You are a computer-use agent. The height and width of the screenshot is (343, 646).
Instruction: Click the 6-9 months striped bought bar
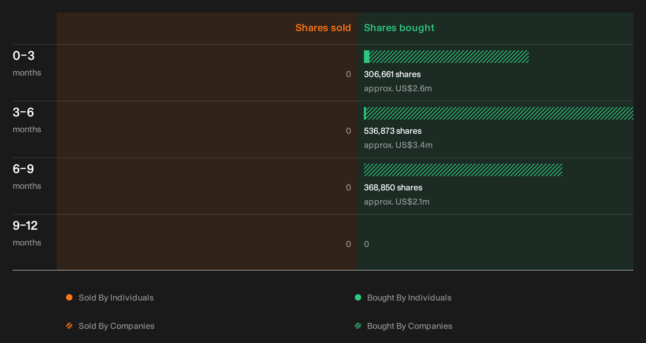point(463,170)
